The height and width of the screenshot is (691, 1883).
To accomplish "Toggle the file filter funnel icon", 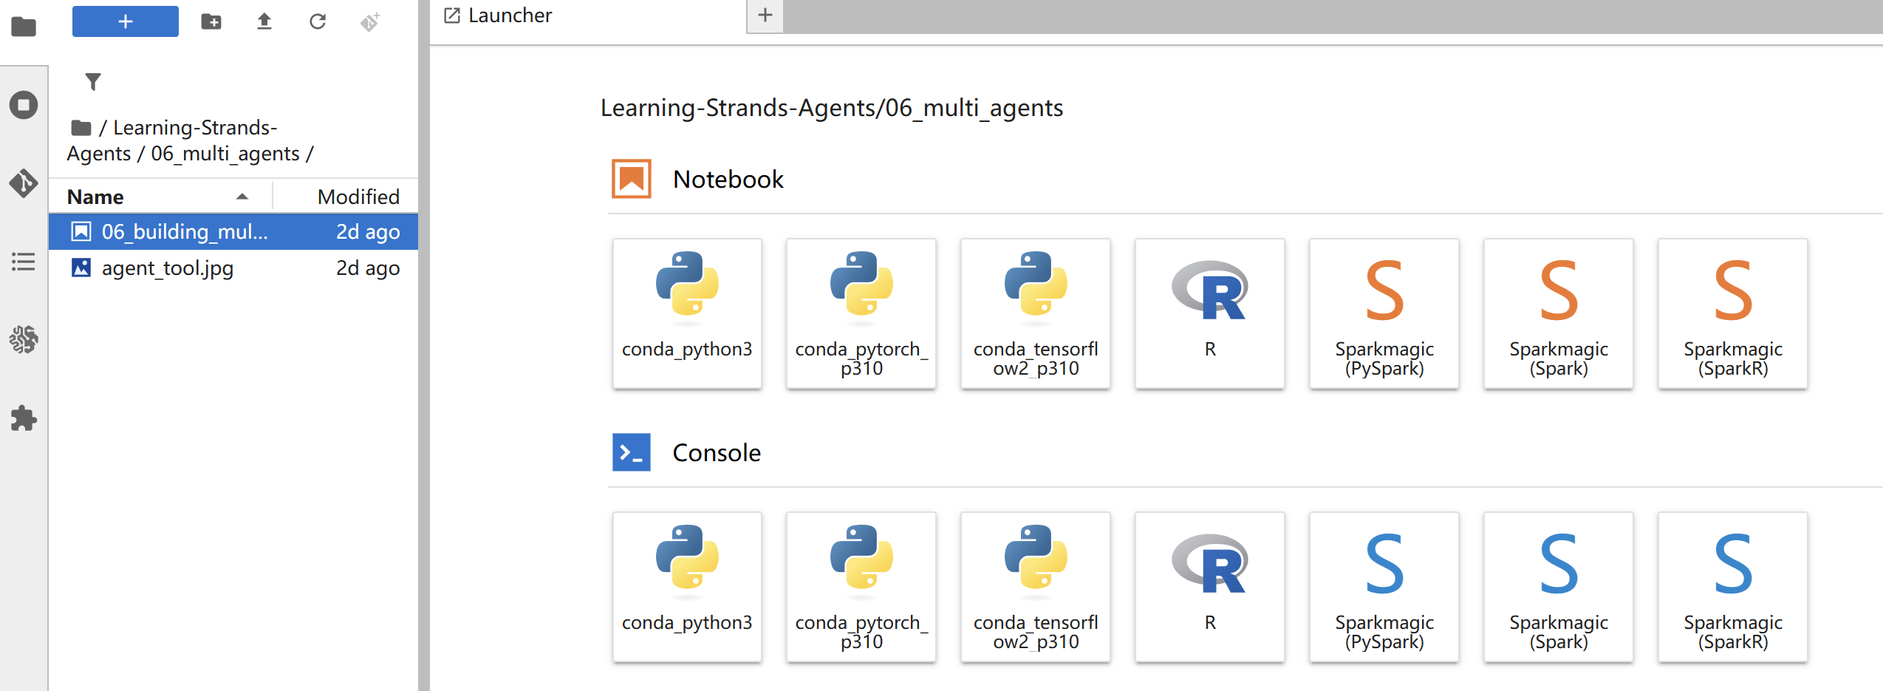I will (x=93, y=81).
